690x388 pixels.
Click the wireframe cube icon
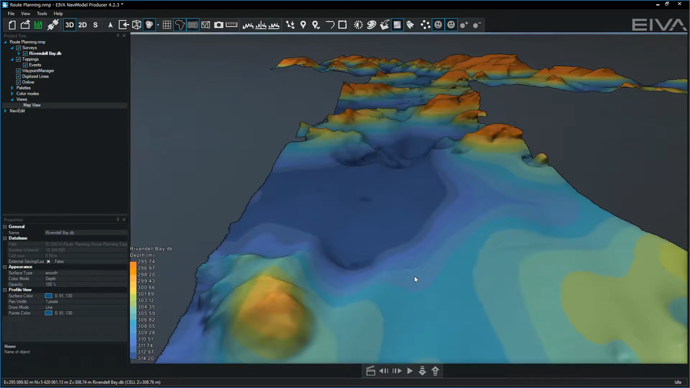137,25
